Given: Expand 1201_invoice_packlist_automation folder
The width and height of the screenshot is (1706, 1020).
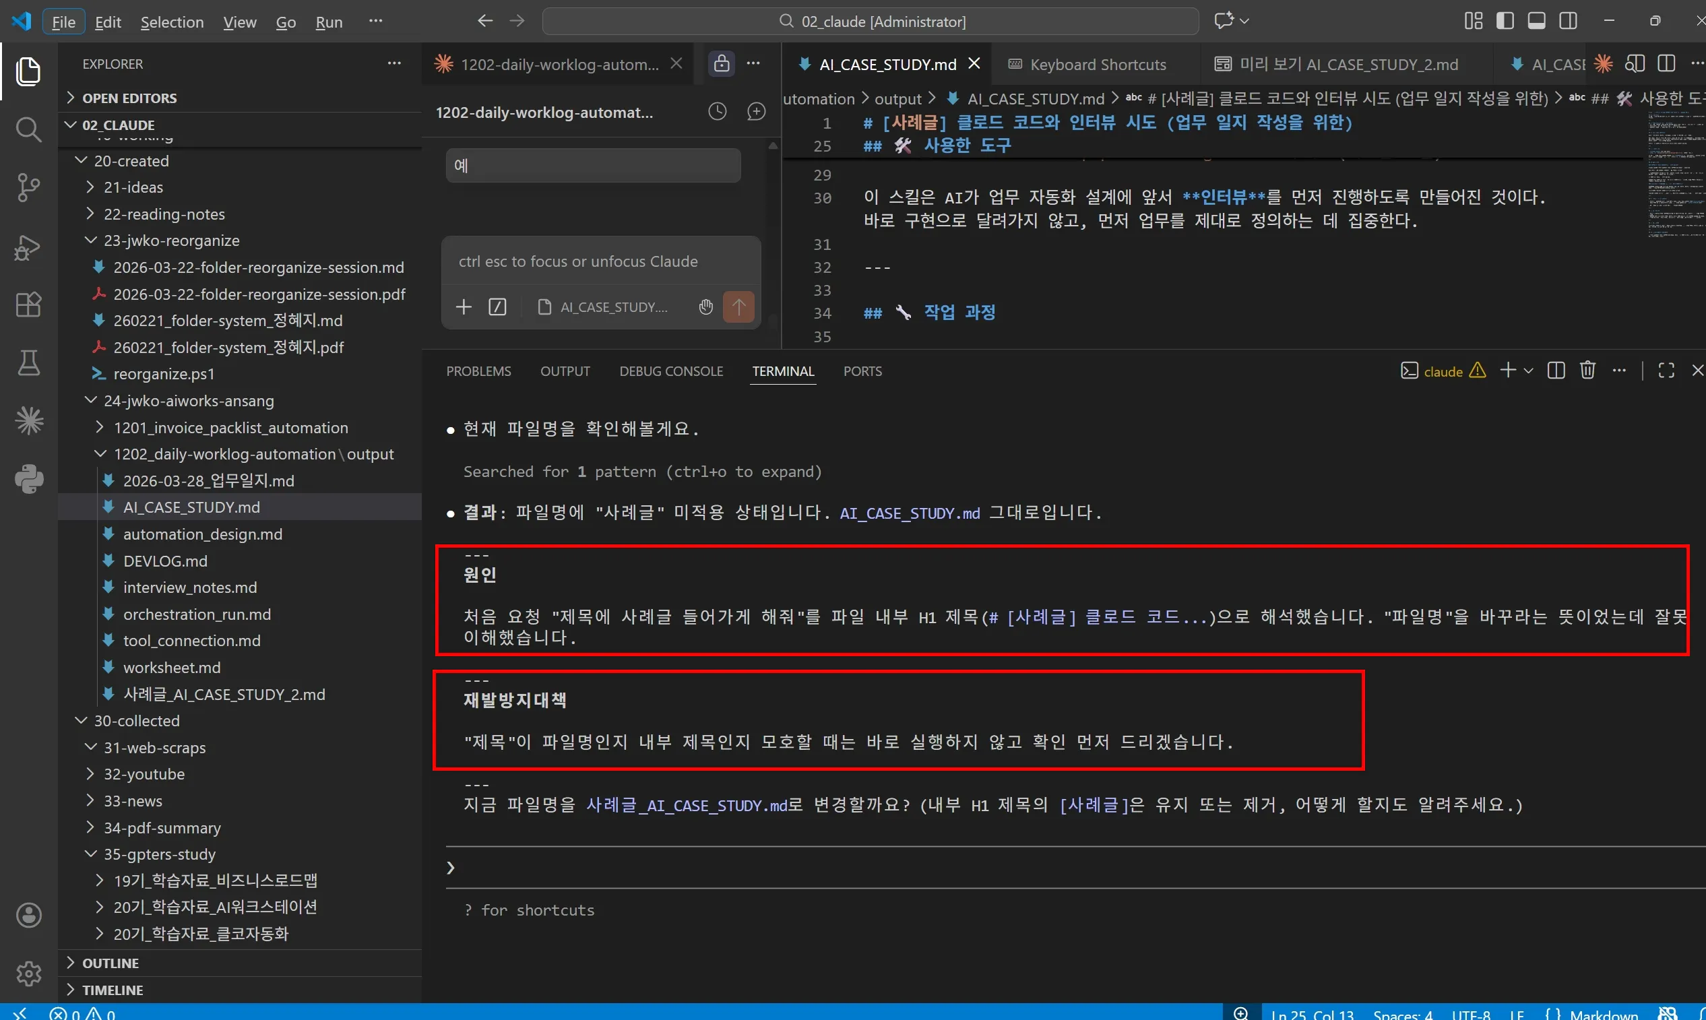Looking at the screenshot, I should click(x=239, y=428).
